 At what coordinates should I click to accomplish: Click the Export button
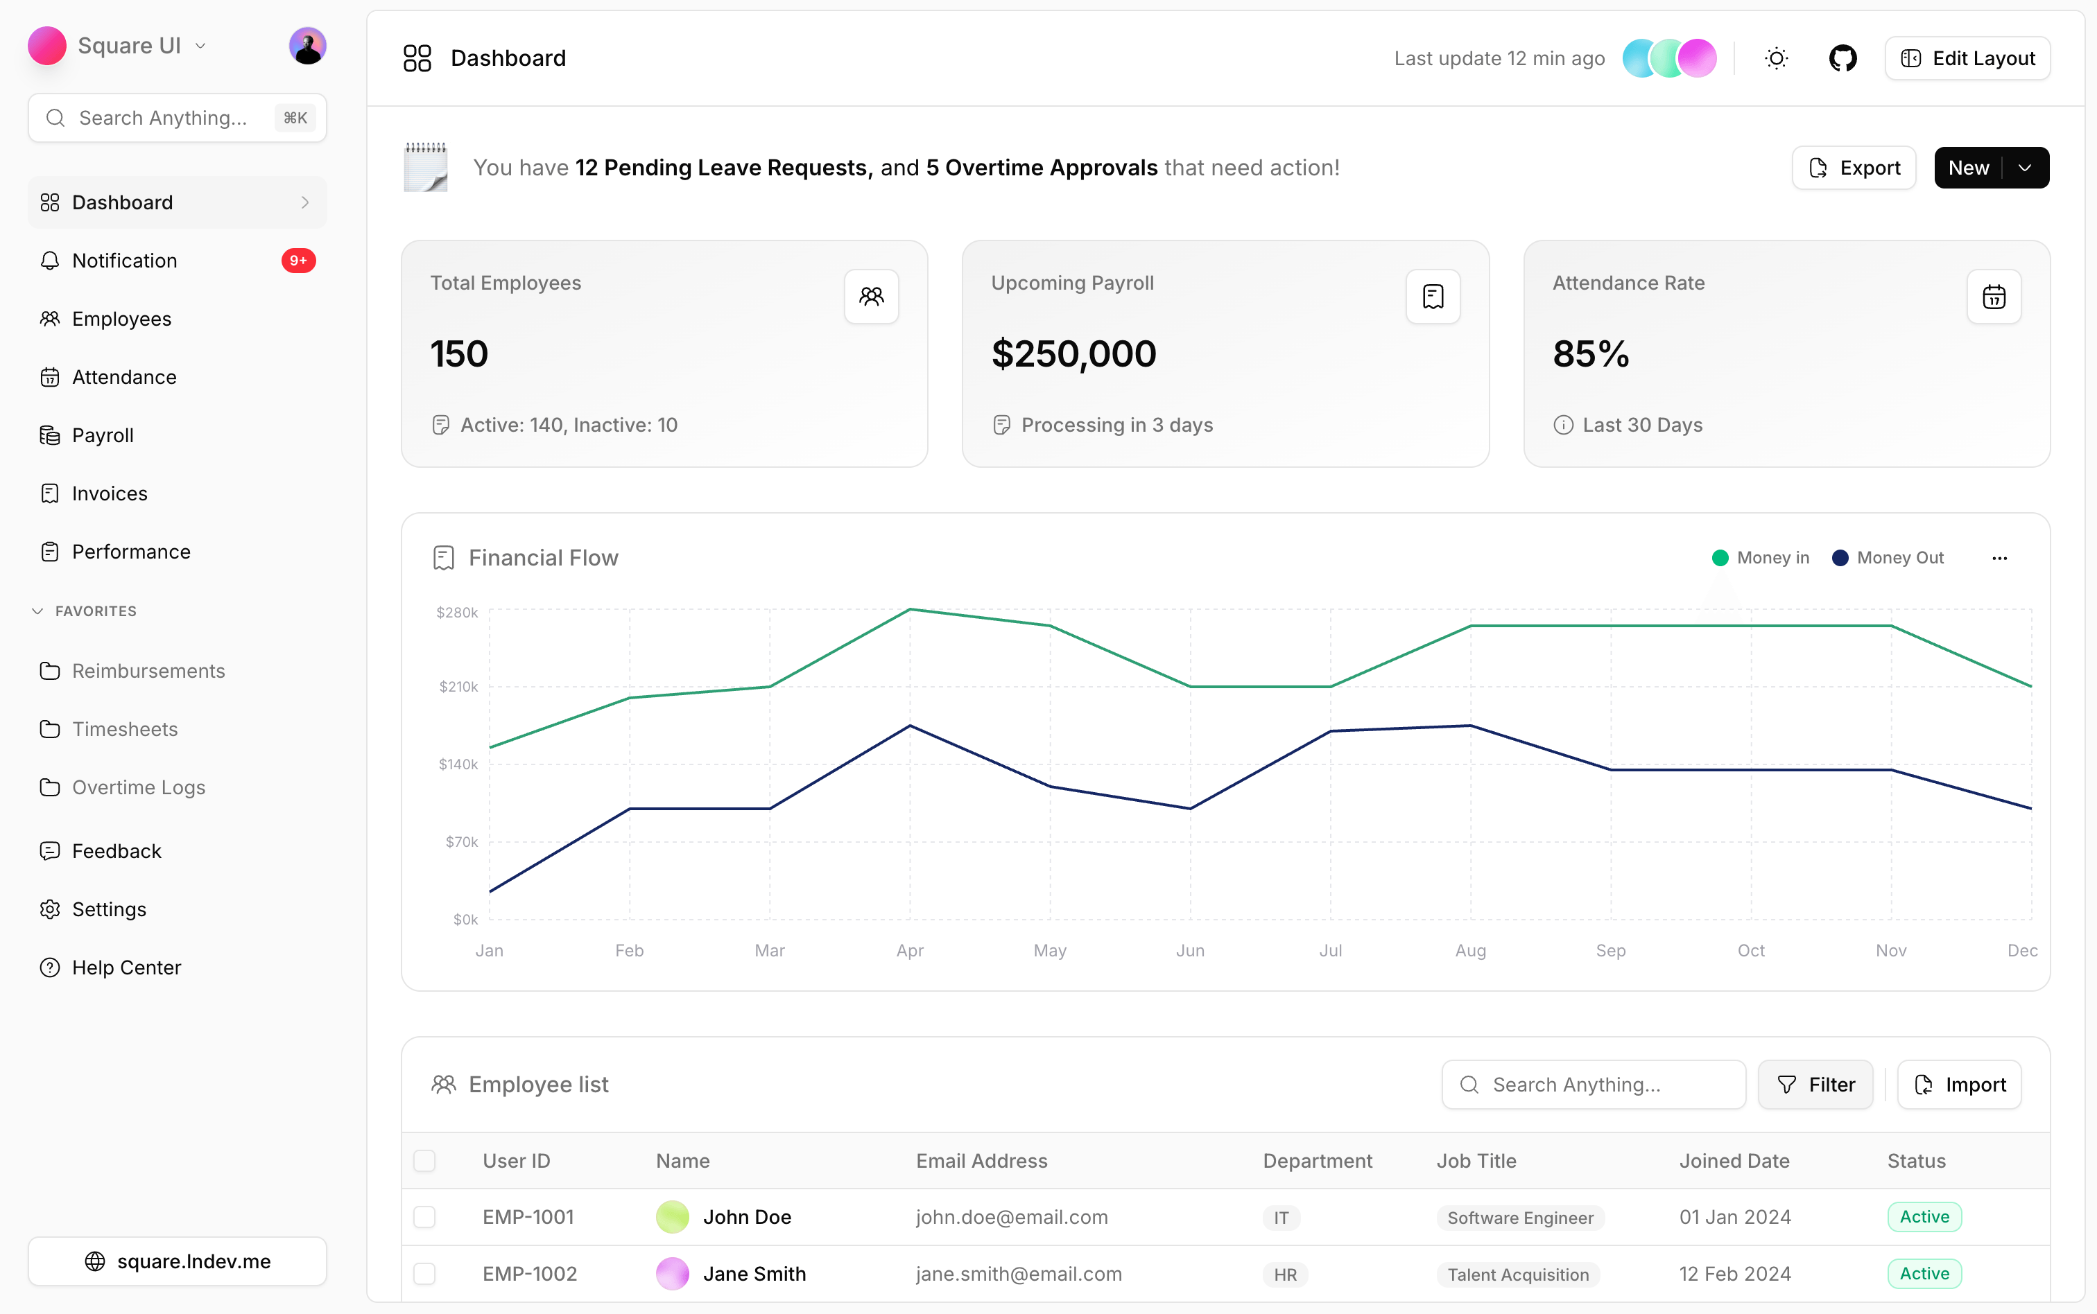(1854, 168)
